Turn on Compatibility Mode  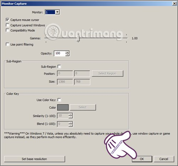7,30
